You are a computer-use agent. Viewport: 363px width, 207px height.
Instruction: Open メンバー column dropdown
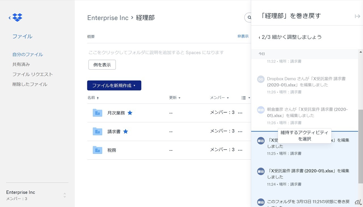point(219,98)
